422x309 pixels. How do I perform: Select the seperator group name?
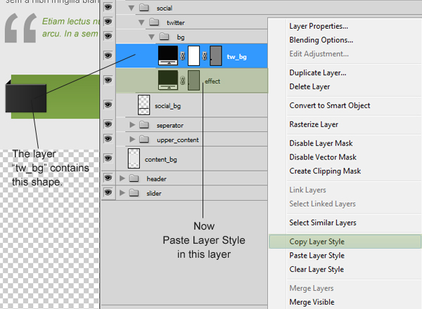point(170,126)
